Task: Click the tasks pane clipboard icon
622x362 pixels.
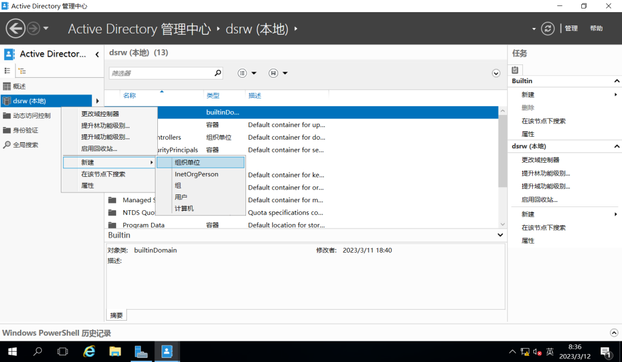Action: point(515,70)
